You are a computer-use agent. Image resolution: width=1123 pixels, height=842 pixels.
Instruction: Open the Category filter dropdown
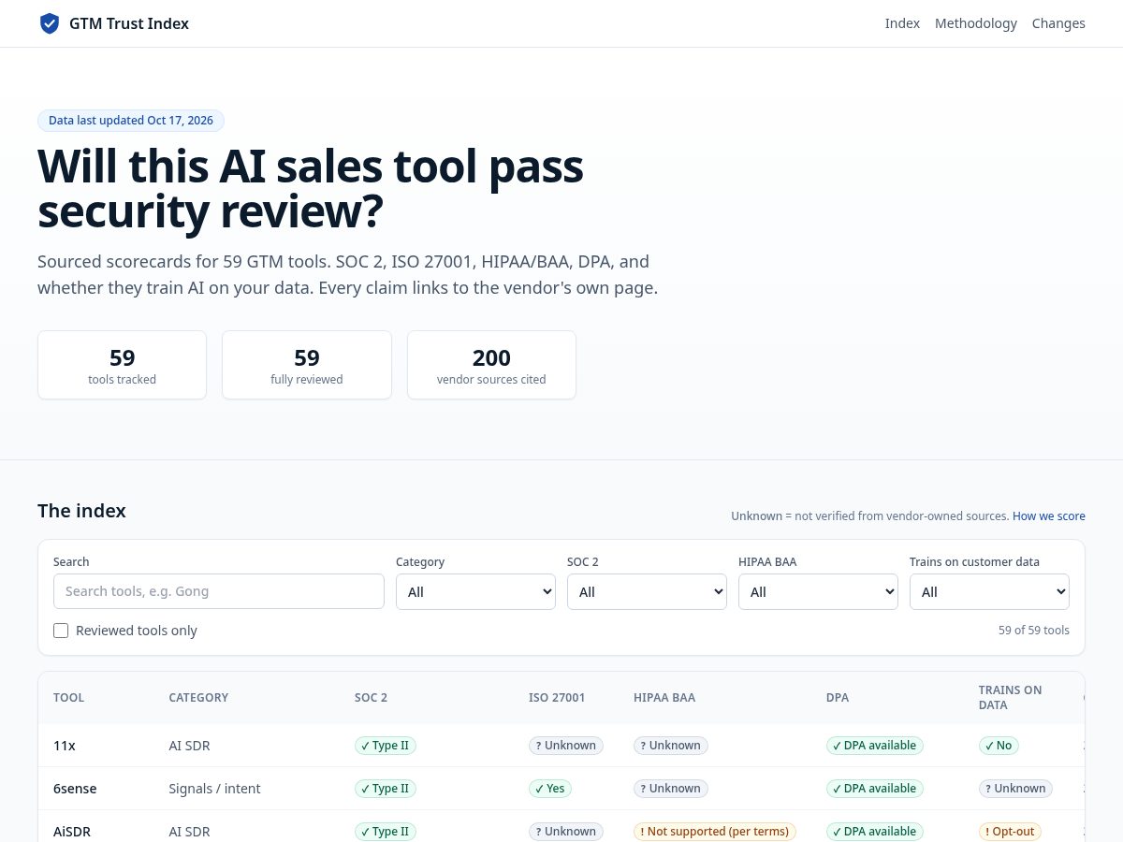point(475,591)
